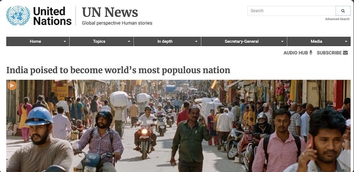Click the search magnifier button
Image resolution: width=354 pixels, height=172 pixels.
[x=343, y=10]
